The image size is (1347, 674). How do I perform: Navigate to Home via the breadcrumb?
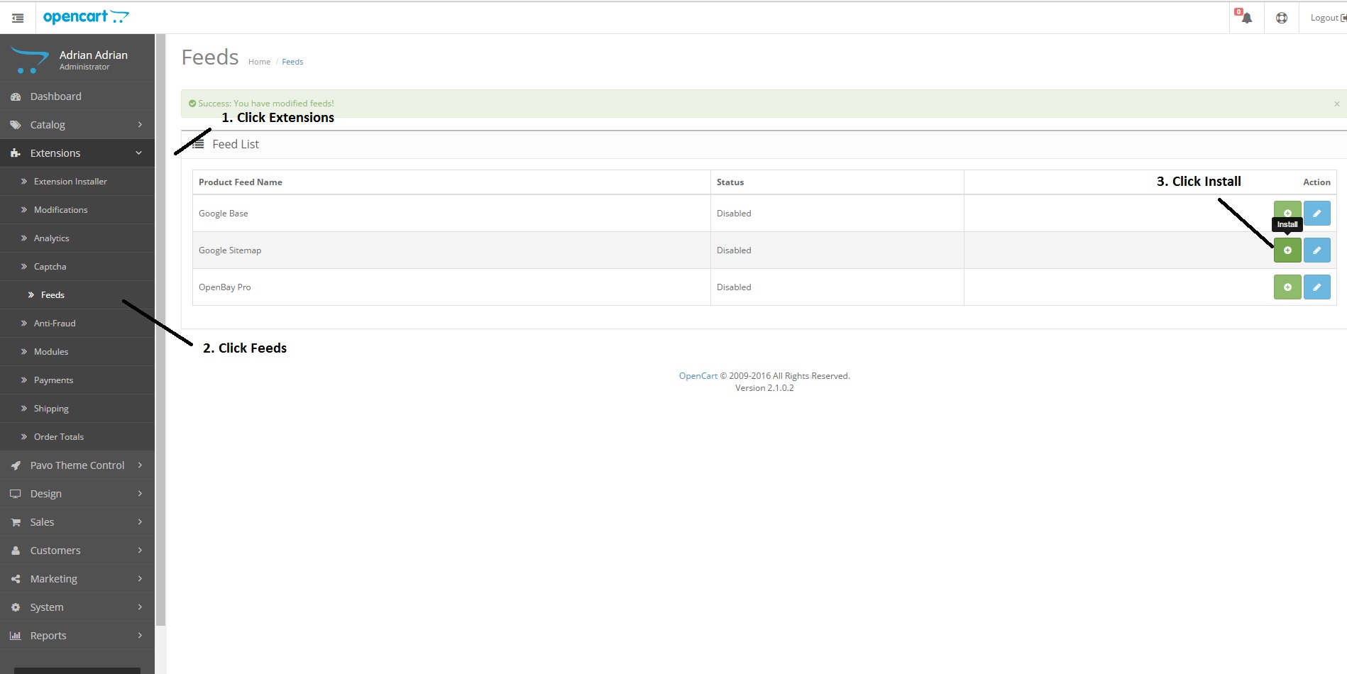pyautogui.click(x=259, y=61)
